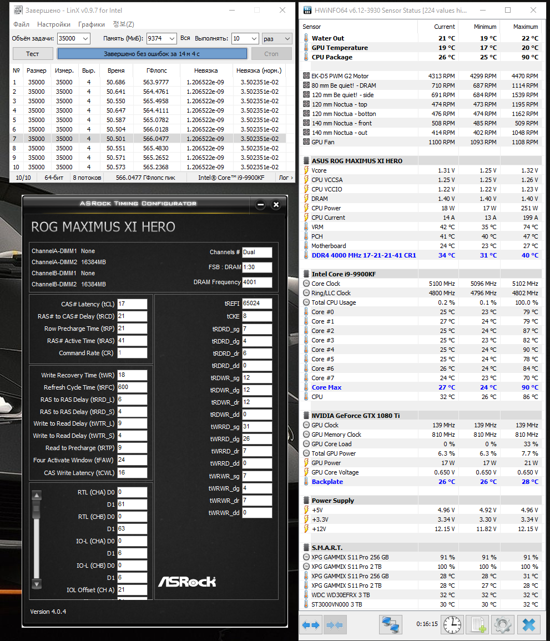Click the Refresh Cycle Time (tRFC) field

click(132, 387)
